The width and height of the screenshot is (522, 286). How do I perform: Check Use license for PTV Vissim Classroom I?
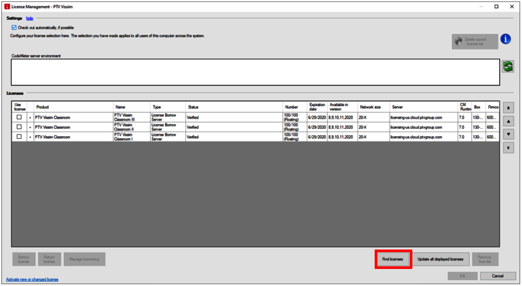coord(19,137)
